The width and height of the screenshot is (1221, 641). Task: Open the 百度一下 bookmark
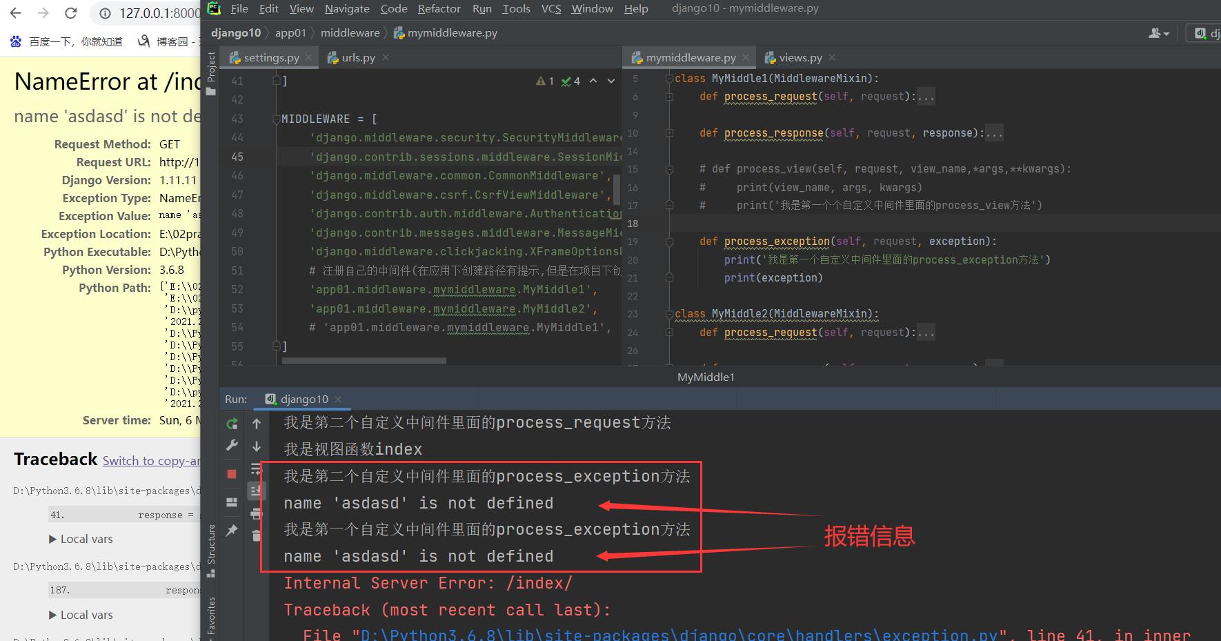click(66, 41)
